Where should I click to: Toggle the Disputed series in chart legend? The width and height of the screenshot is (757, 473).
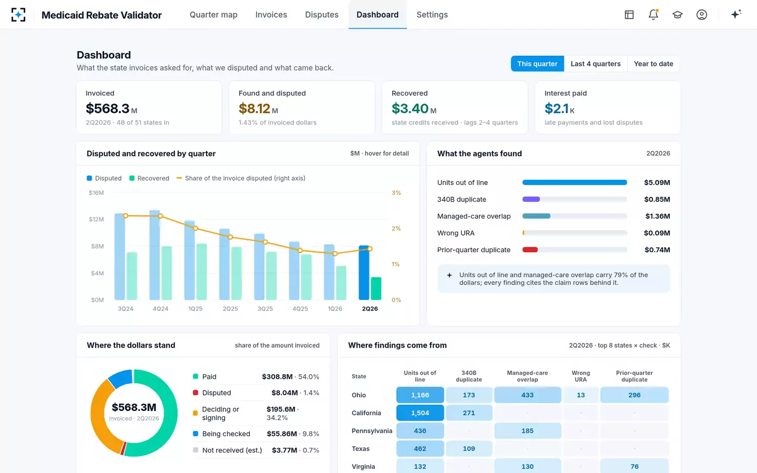[104, 178]
